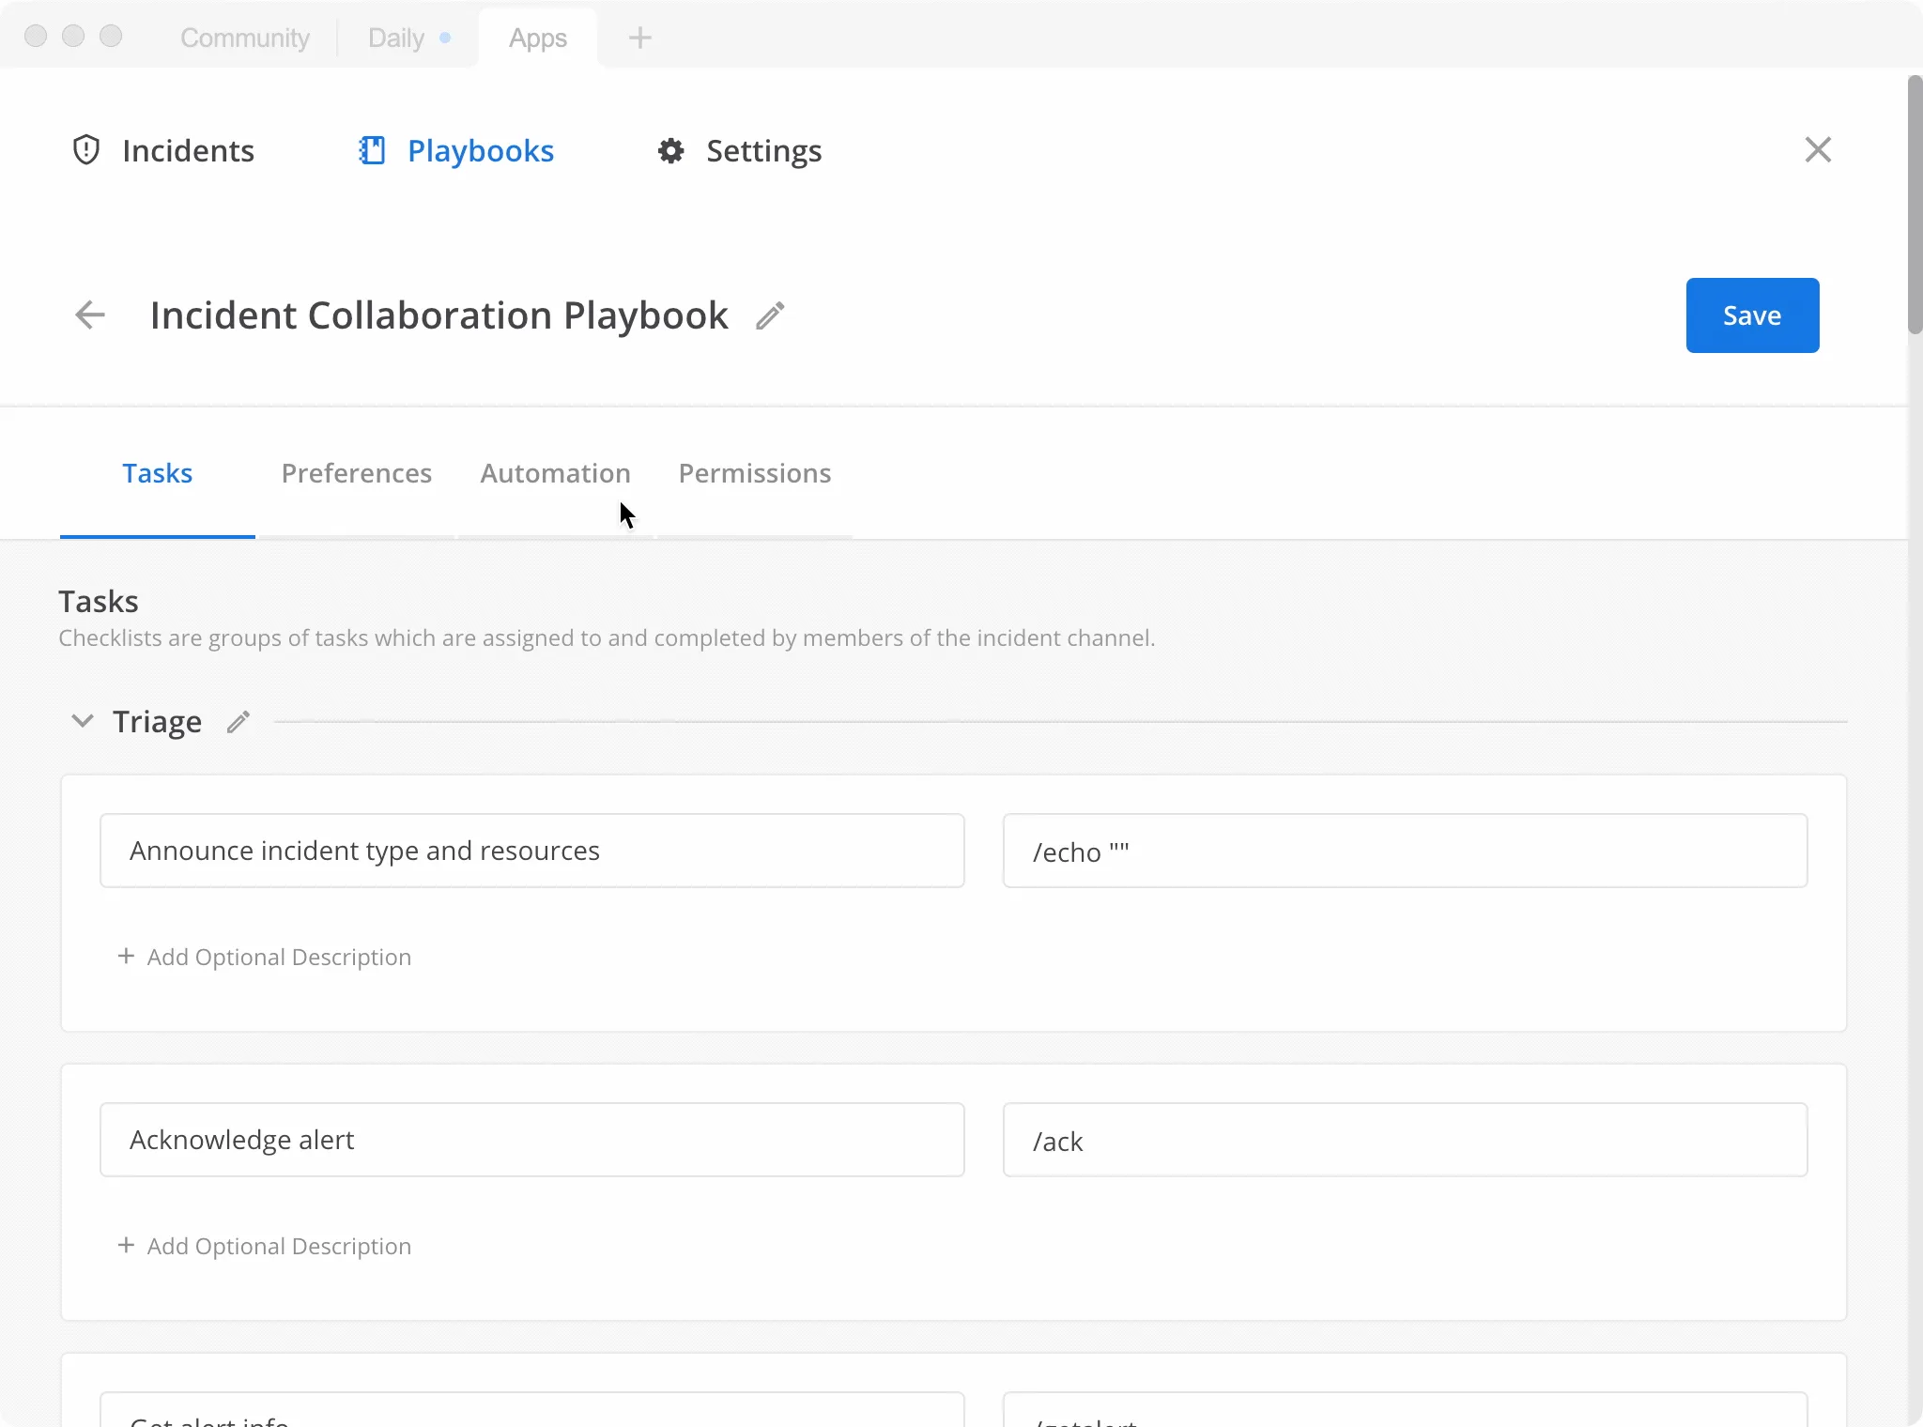Click the Settings navigation label
The width and height of the screenshot is (1923, 1427).
point(764,150)
